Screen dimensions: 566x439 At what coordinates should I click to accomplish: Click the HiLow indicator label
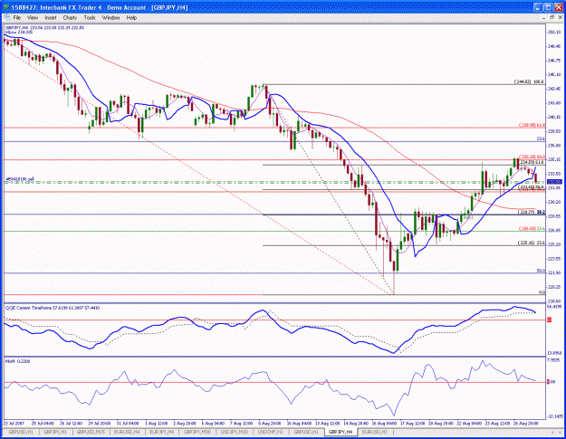19,33
